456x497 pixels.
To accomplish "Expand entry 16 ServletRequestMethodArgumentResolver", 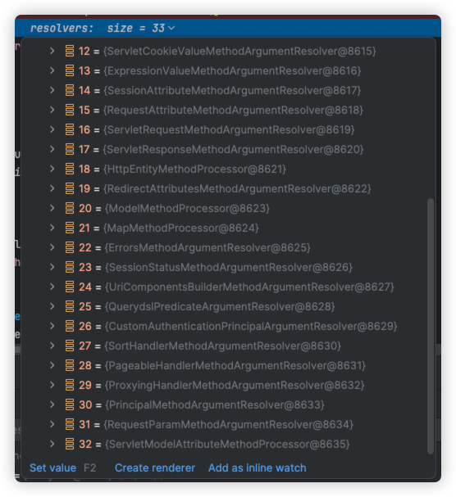I will pos(52,129).
